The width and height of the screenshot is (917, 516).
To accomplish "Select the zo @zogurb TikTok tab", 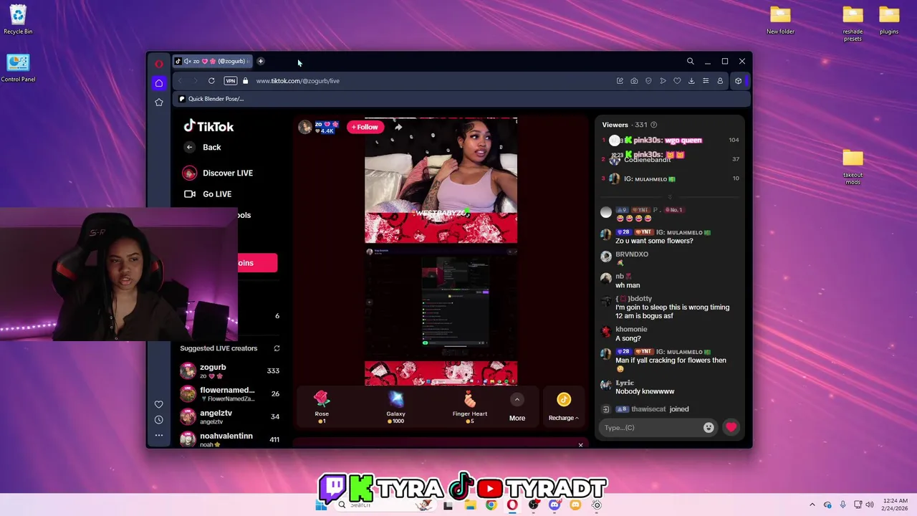I will [x=212, y=62].
